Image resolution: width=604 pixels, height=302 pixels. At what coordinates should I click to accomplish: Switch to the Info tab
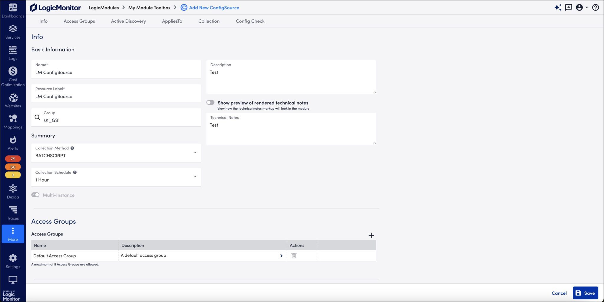[x=43, y=21]
